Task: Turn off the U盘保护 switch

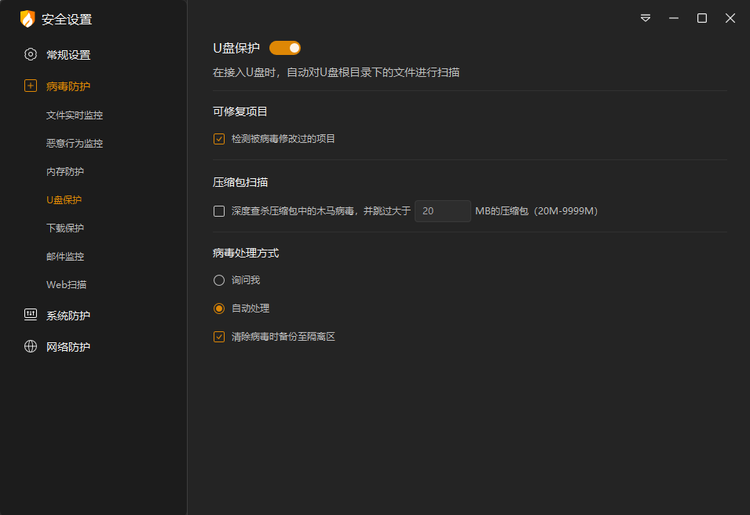Action: 284,47
